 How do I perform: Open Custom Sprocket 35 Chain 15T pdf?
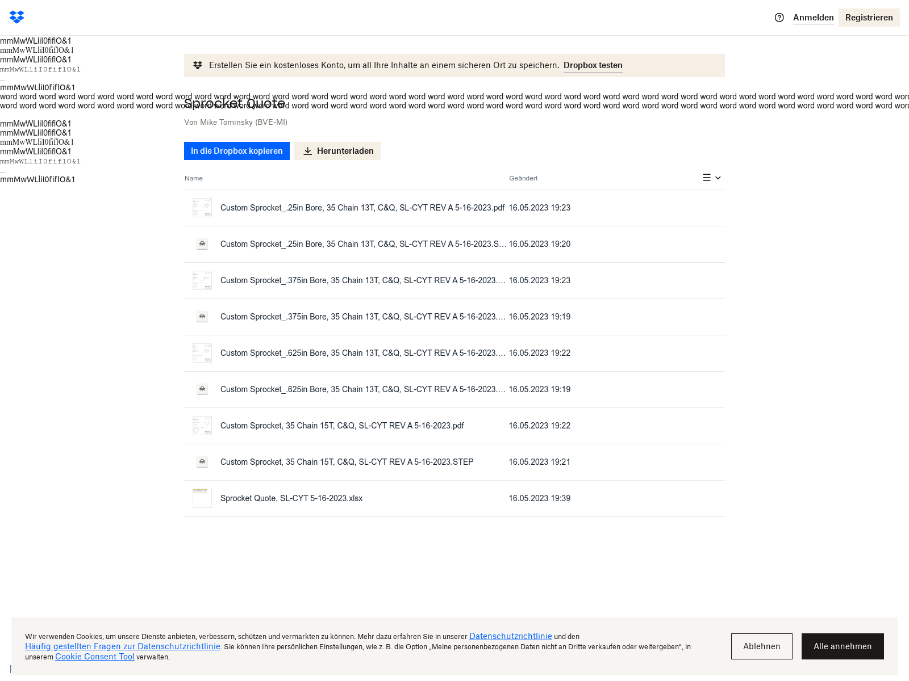click(342, 426)
